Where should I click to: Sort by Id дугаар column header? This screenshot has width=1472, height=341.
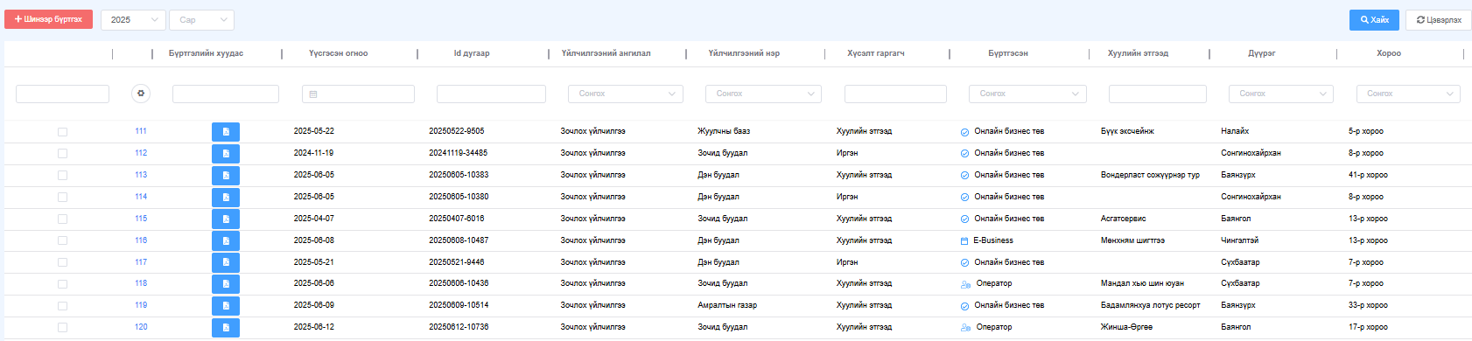[472, 53]
